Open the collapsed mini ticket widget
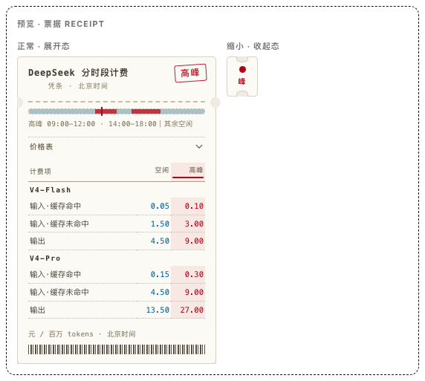 [x=242, y=76]
